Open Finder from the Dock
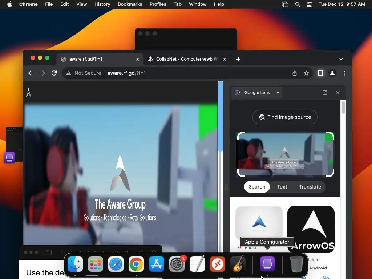Viewport: 372px width, 279px height. coord(75,264)
